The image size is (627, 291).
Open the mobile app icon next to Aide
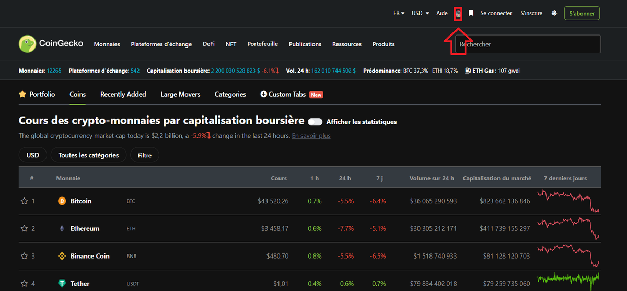pos(458,14)
